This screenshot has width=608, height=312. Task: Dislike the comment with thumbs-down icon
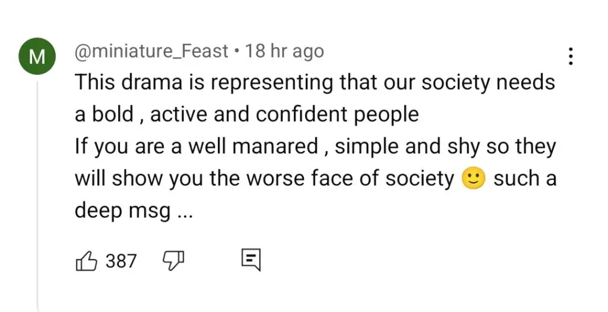tap(173, 260)
